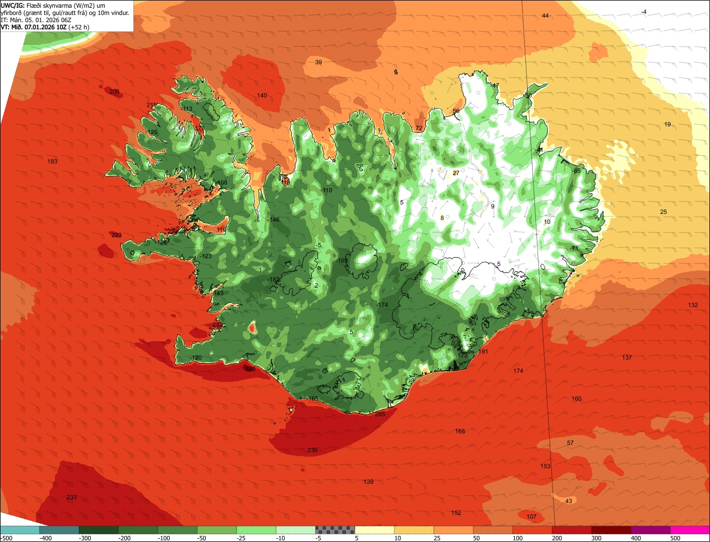Screen dimensions: 710x542
Task: Click the legend label '500'
Action: click(674, 538)
